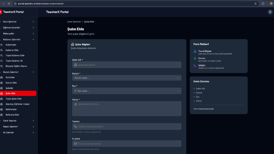The height and width of the screenshot is (154, 274).
Task: Click the pin icon in Adres field
Action: tap(75, 104)
